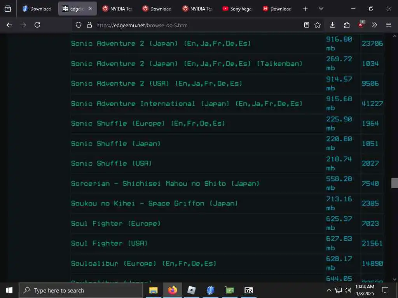Open a new tab with plus button

click(x=305, y=9)
